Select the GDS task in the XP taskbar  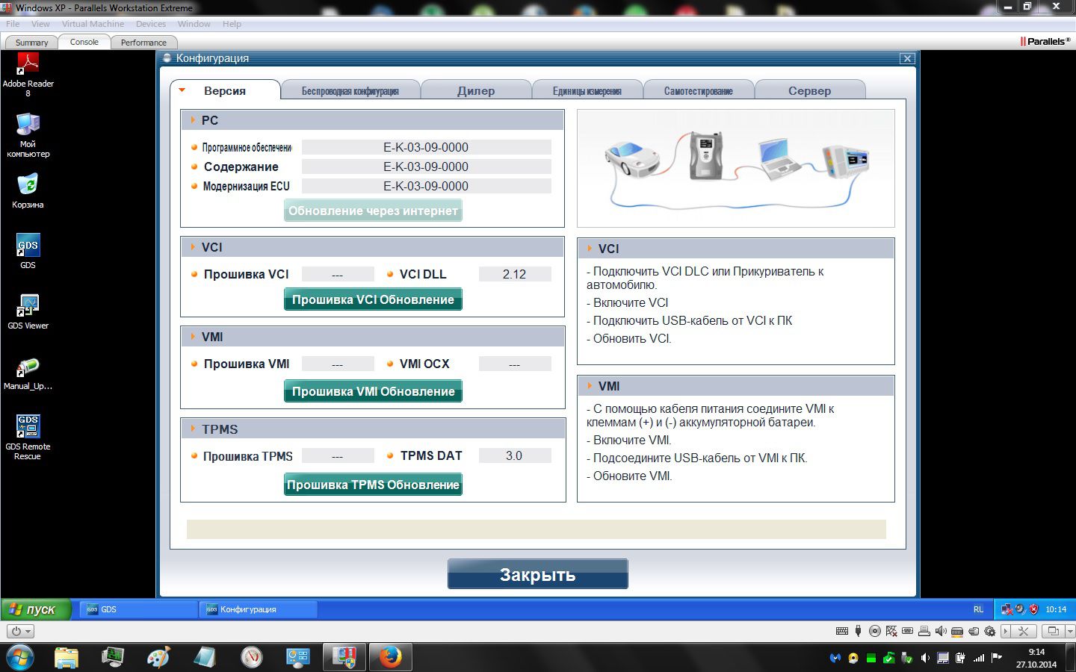(138, 609)
